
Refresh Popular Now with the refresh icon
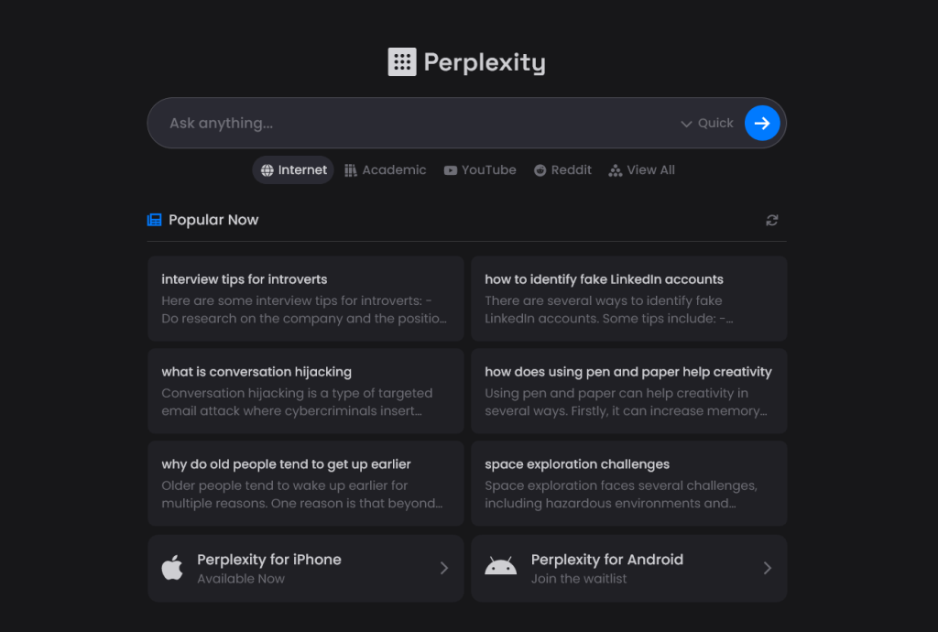[x=771, y=220]
